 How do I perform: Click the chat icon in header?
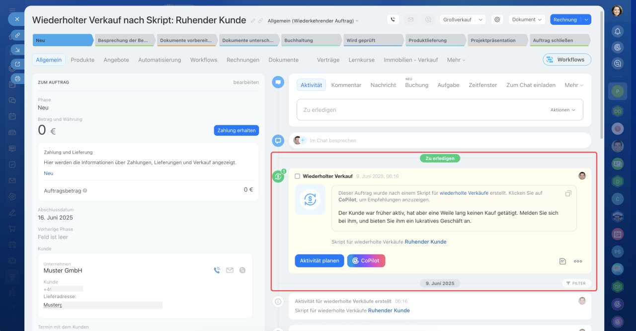click(428, 20)
